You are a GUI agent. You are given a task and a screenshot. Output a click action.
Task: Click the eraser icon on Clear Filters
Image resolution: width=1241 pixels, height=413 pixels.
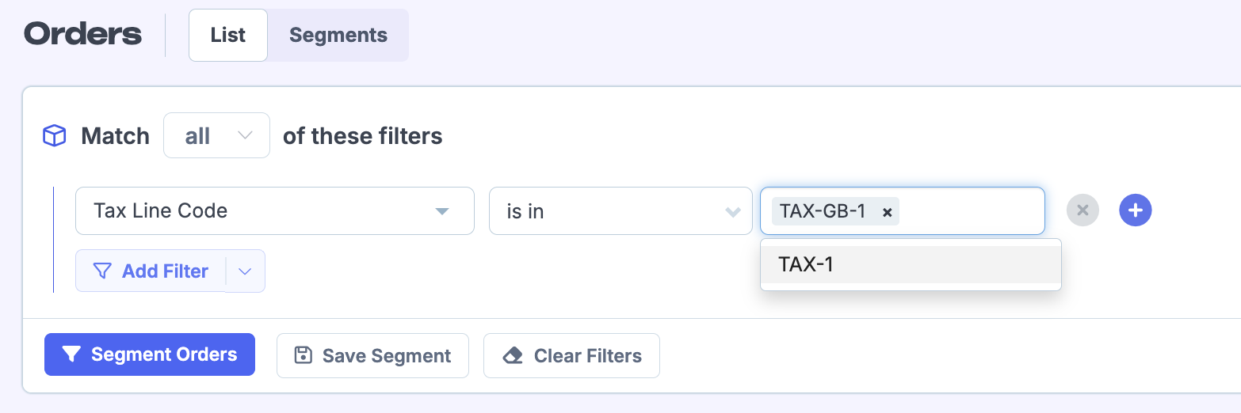(513, 356)
